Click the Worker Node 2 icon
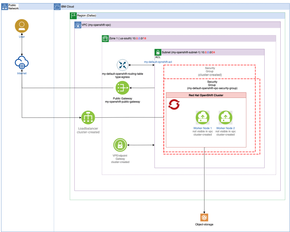 (x=225, y=117)
